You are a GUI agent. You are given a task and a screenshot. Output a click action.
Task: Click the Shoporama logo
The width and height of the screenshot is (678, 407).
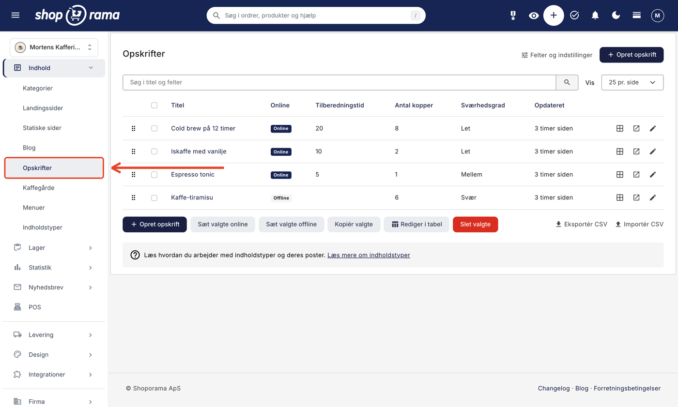pyautogui.click(x=77, y=15)
